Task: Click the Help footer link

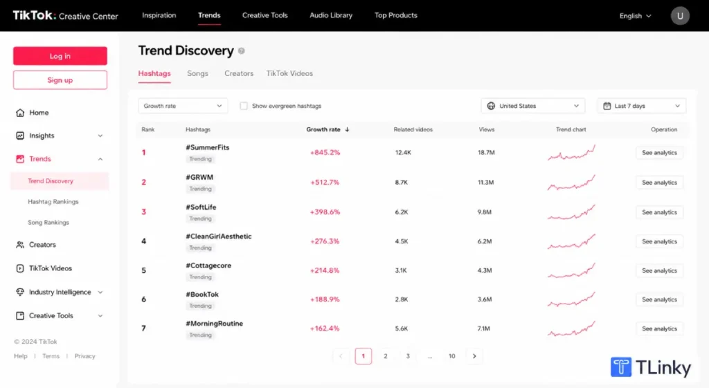Action: [x=20, y=356]
